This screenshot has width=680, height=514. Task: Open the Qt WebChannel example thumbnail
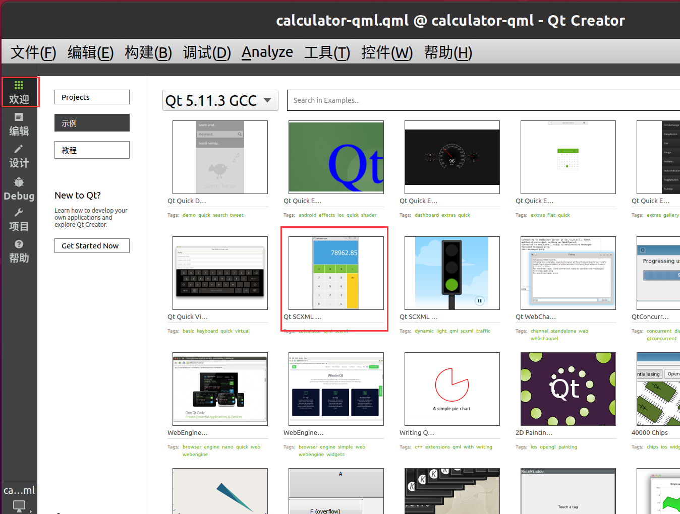568,273
